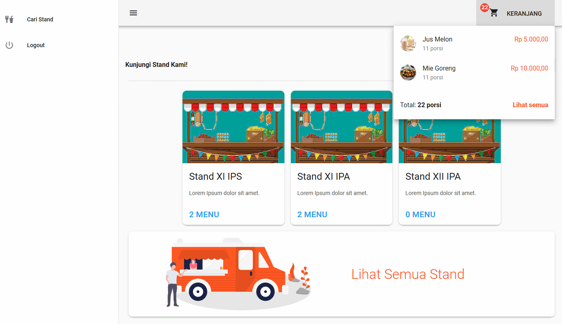Open the Mie Goreng cart item

439,69
